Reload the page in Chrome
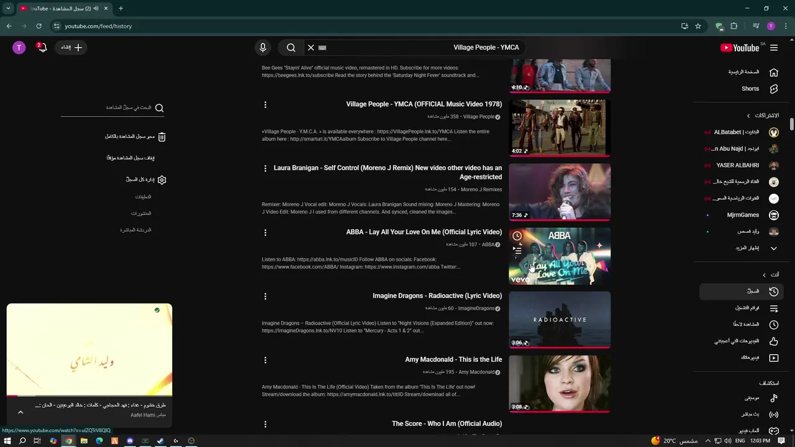 [39, 26]
